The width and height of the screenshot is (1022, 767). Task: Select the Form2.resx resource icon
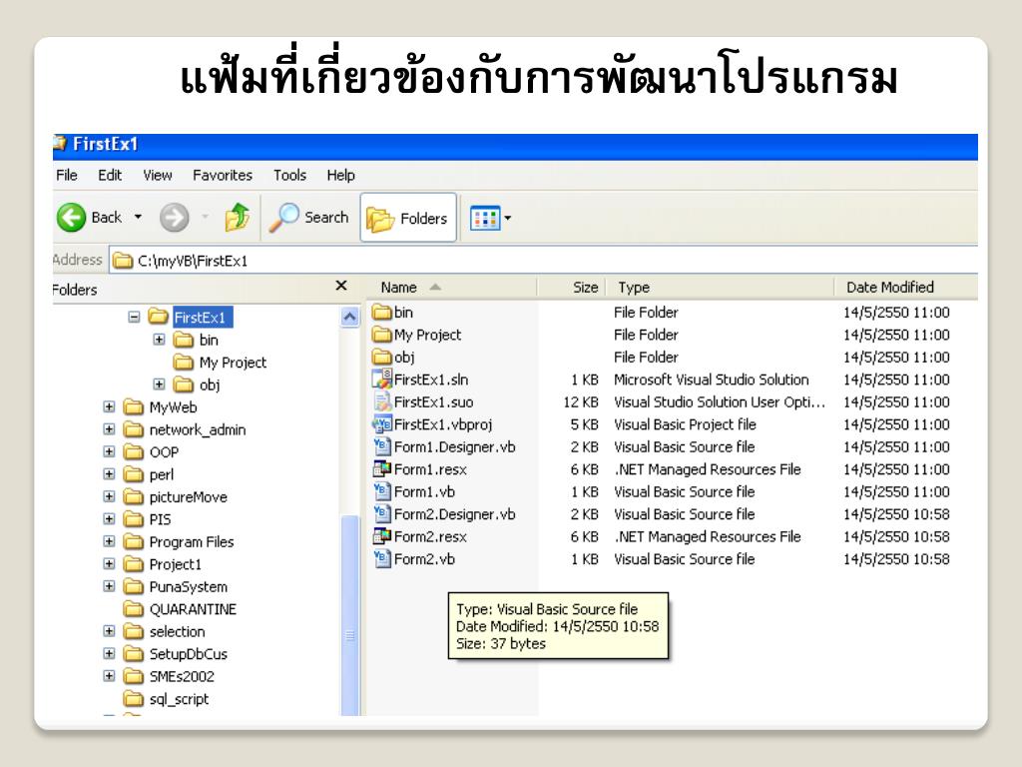click(x=382, y=536)
